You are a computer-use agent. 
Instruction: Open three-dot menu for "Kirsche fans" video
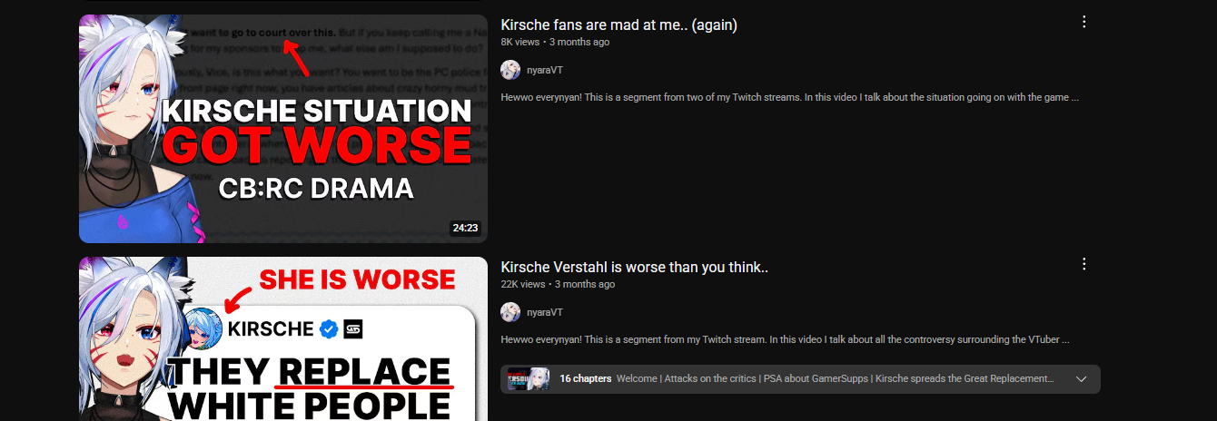[x=1083, y=22]
